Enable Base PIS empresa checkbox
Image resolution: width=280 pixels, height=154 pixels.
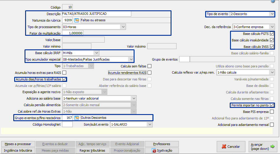tap(272, 112)
